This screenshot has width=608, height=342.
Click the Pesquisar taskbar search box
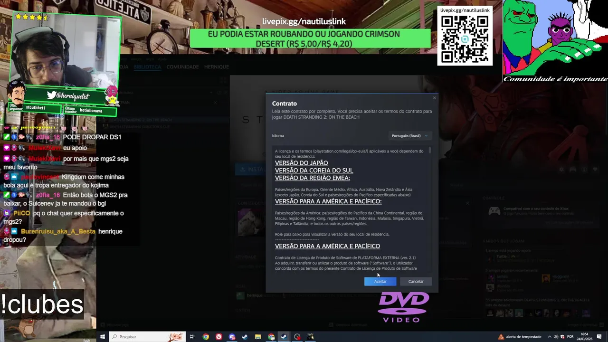(147, 337)
